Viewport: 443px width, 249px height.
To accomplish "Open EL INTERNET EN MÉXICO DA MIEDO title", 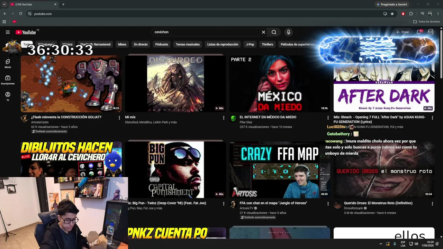I will (268, 117).
